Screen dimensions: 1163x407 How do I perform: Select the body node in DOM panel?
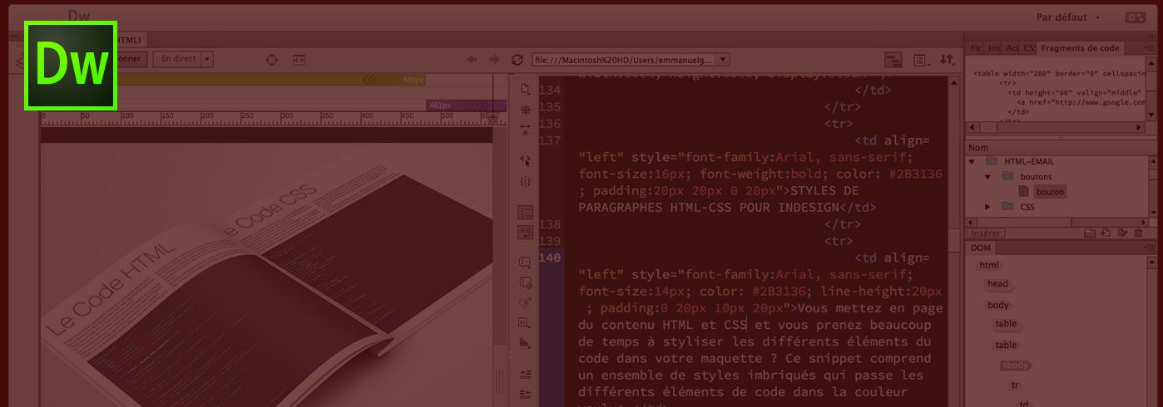point(998,305)
